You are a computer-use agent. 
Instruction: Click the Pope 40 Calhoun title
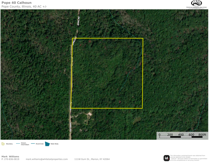(17, 3)
